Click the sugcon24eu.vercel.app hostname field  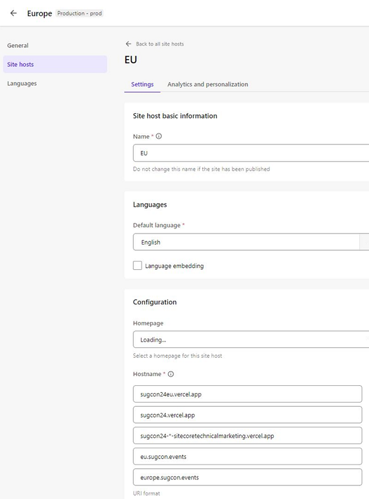coord(247,394)
